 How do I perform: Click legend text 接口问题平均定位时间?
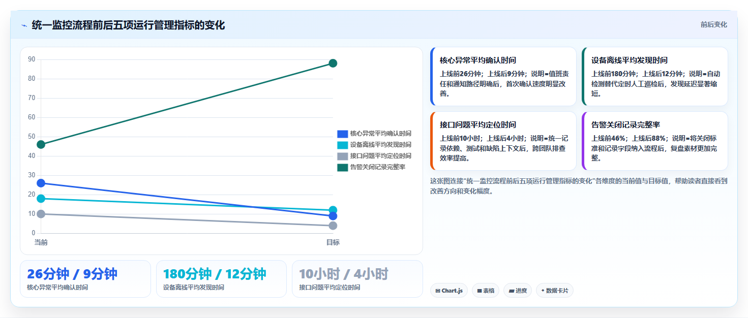[380, 156]
